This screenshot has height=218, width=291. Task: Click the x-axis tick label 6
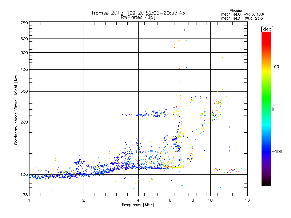click(x=170, y=200)
